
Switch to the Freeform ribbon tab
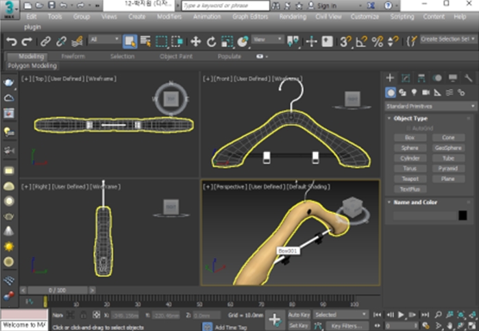point(73,56)
